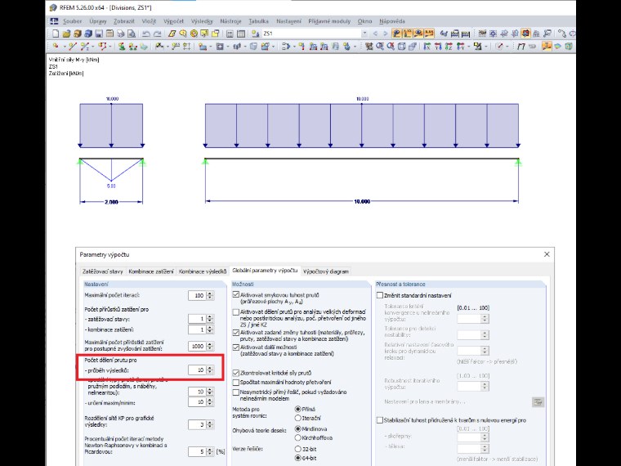Click the new surface tool icon
Viewport: 621px width, 466px height.
point(203,47)
